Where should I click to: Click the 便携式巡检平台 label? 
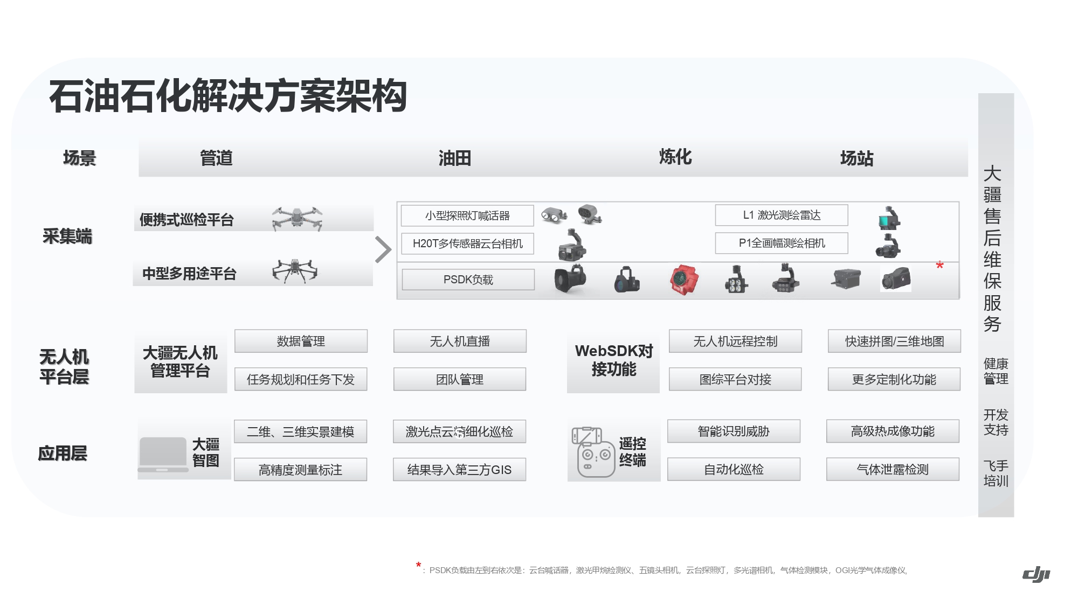click(186, 219)
